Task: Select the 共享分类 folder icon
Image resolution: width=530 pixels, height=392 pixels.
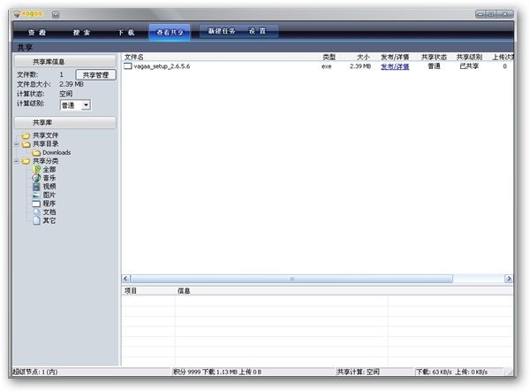Action: point(26,161)
